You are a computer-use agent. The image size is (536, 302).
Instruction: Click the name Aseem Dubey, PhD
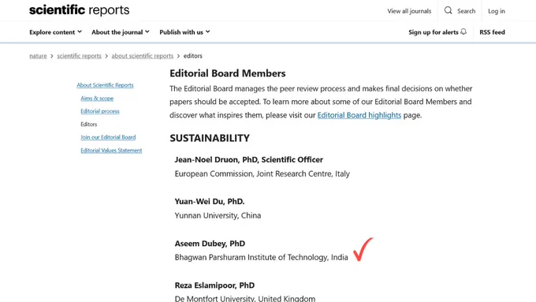[x=210, y=244]
